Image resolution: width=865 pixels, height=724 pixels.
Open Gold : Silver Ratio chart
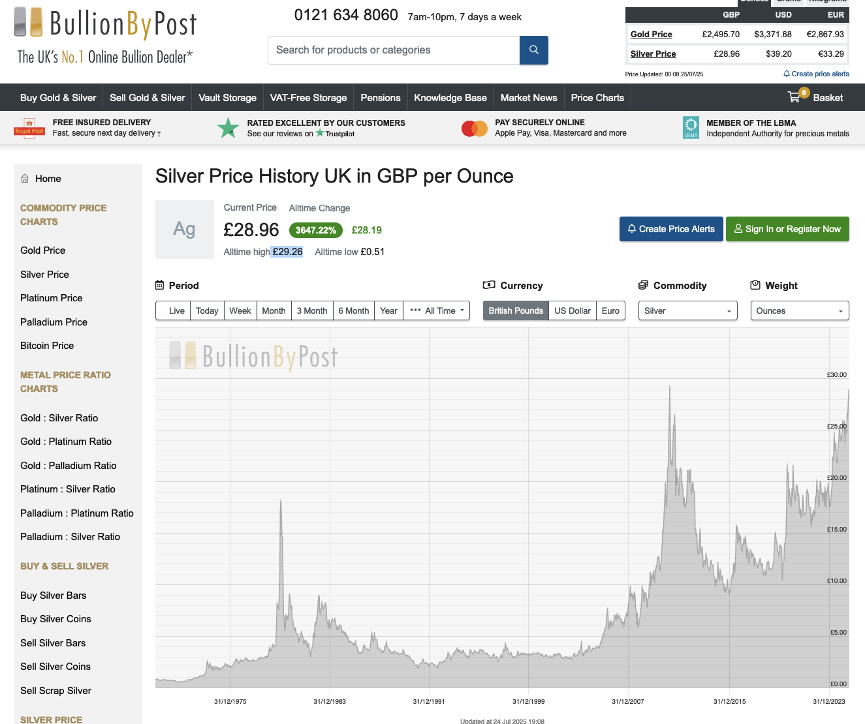coord(59,418)
